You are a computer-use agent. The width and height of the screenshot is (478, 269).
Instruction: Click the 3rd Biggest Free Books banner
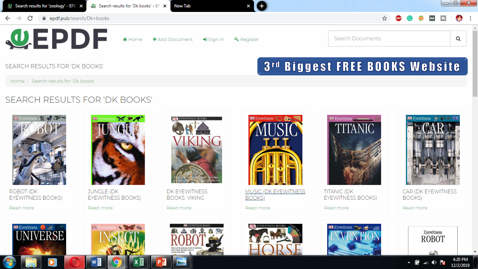(362, 66)
